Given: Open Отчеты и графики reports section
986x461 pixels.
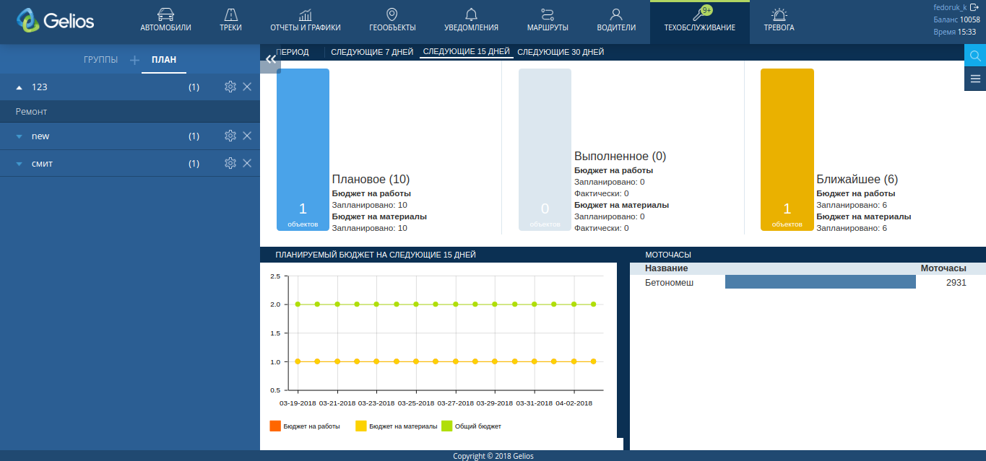Looking at the screenshot, I should coord(305,20).
